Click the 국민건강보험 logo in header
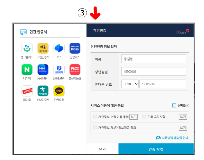The height and width of the screenshot is (160, 204). coord(182,31)
